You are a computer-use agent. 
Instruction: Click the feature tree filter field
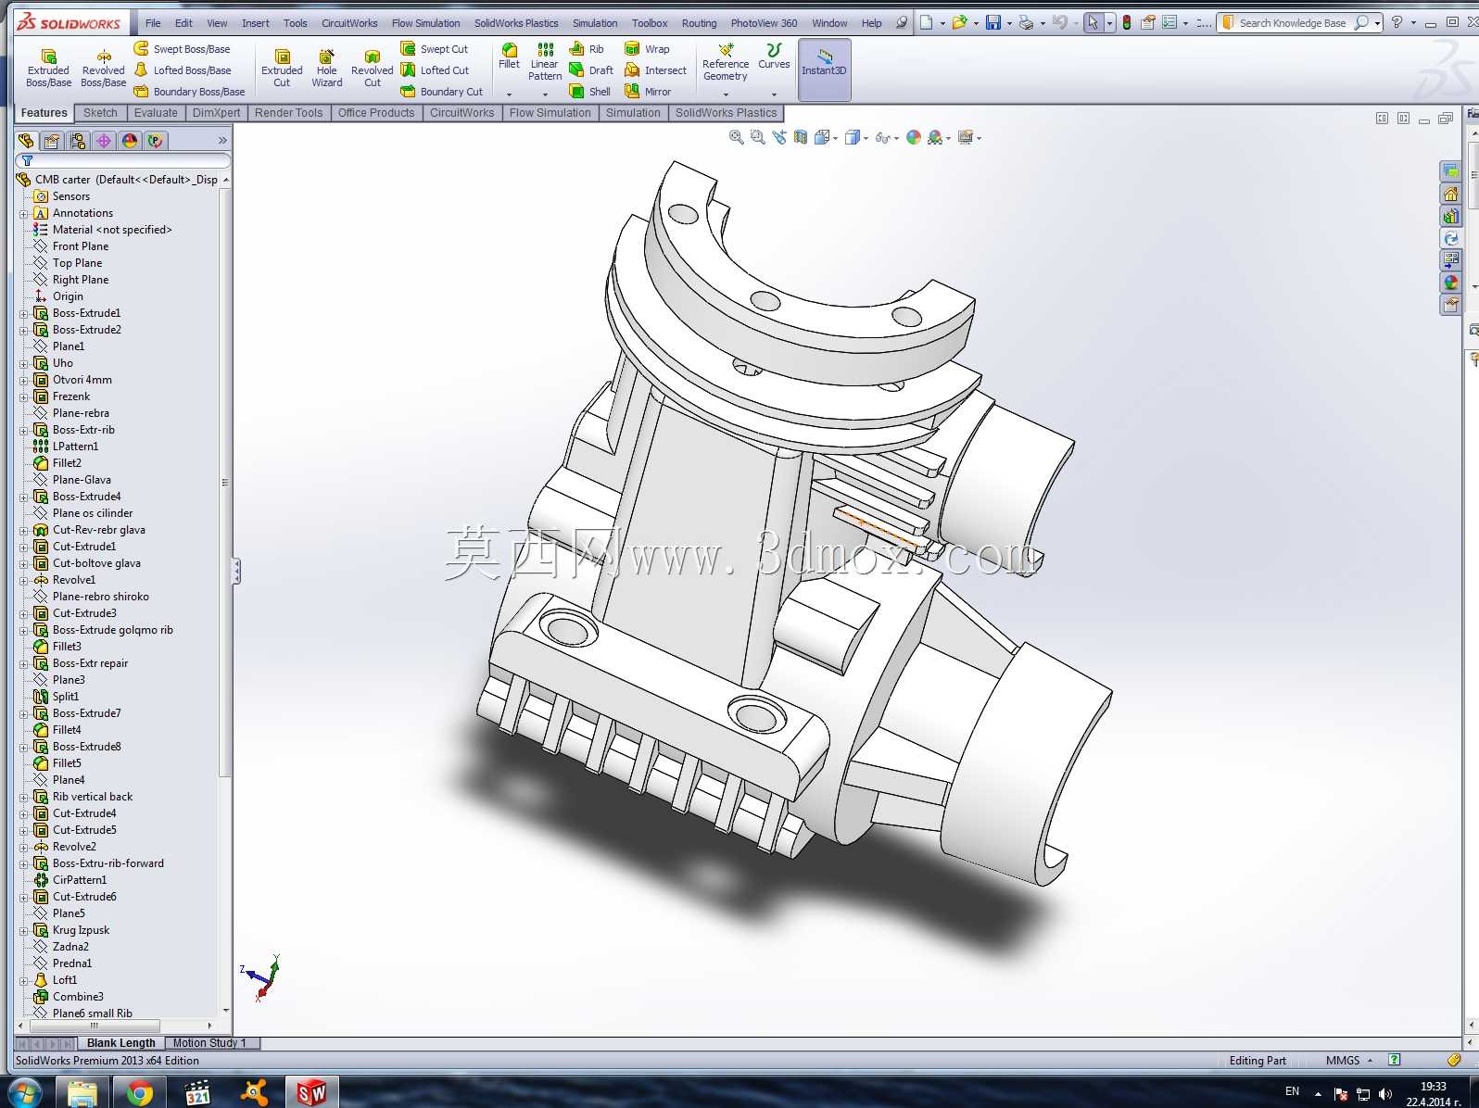pos(124,161)
